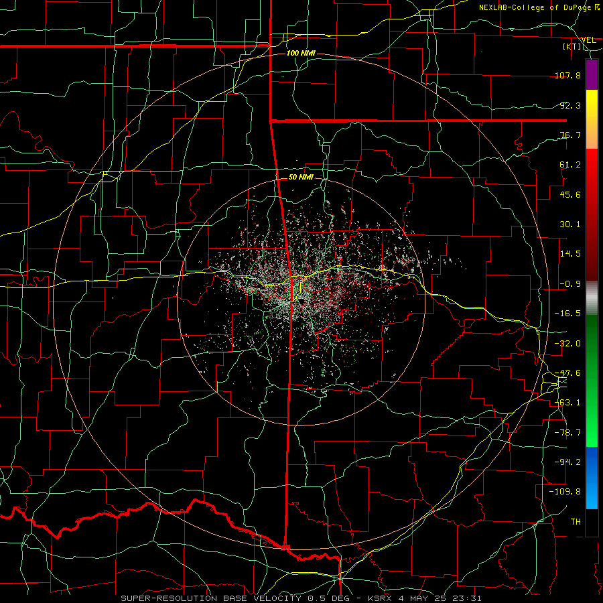Image resolution: width=603 pixels, height=603 pixels.
Task: Click the -32.0 velocity scale value
Action: [x=567, y=344]
